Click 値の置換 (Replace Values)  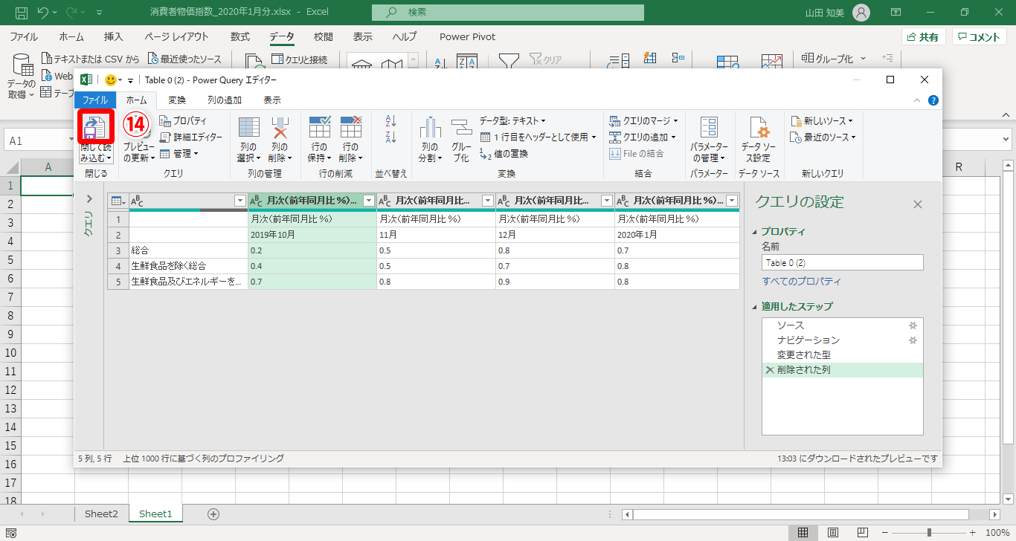504,153
